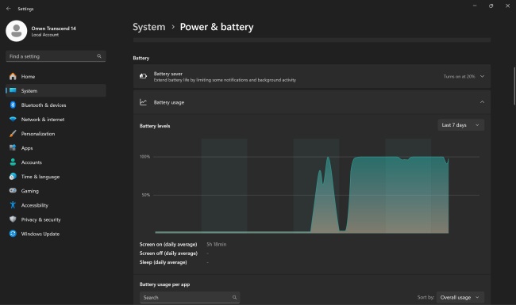
Task: Open Time & language settings
Action: coord(56,177)
